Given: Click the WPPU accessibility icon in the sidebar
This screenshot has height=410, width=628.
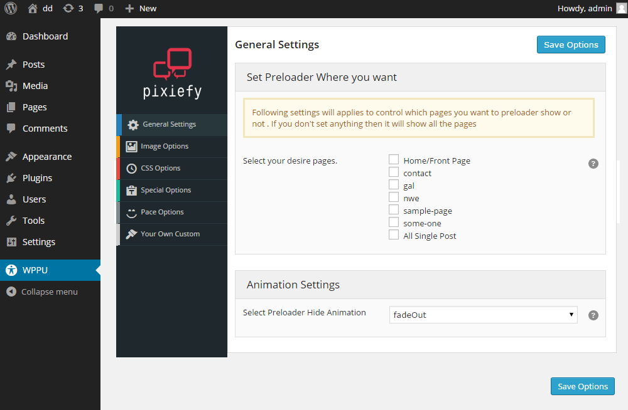Looking at the screenshot, I should pos(11,270).
